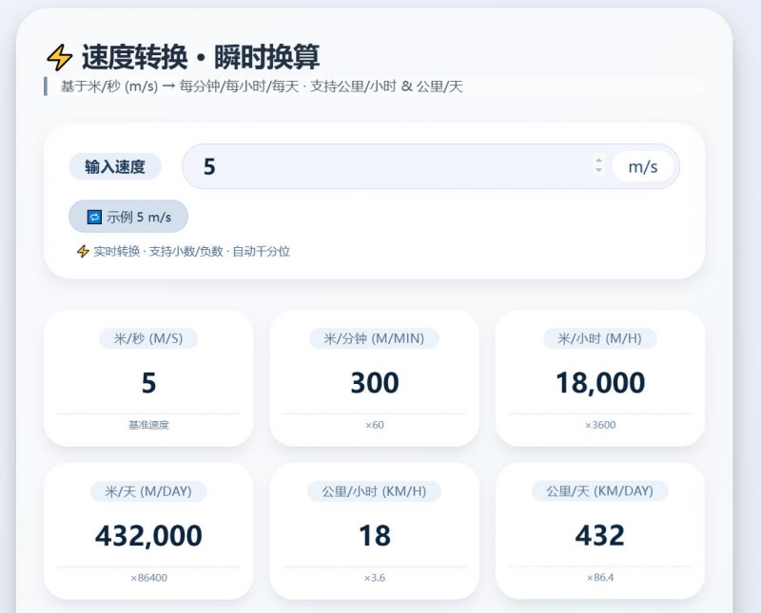Click the 米/天 (M/DAY) label
This screenshot has width=761, height=613.
[x=148, y=491]
